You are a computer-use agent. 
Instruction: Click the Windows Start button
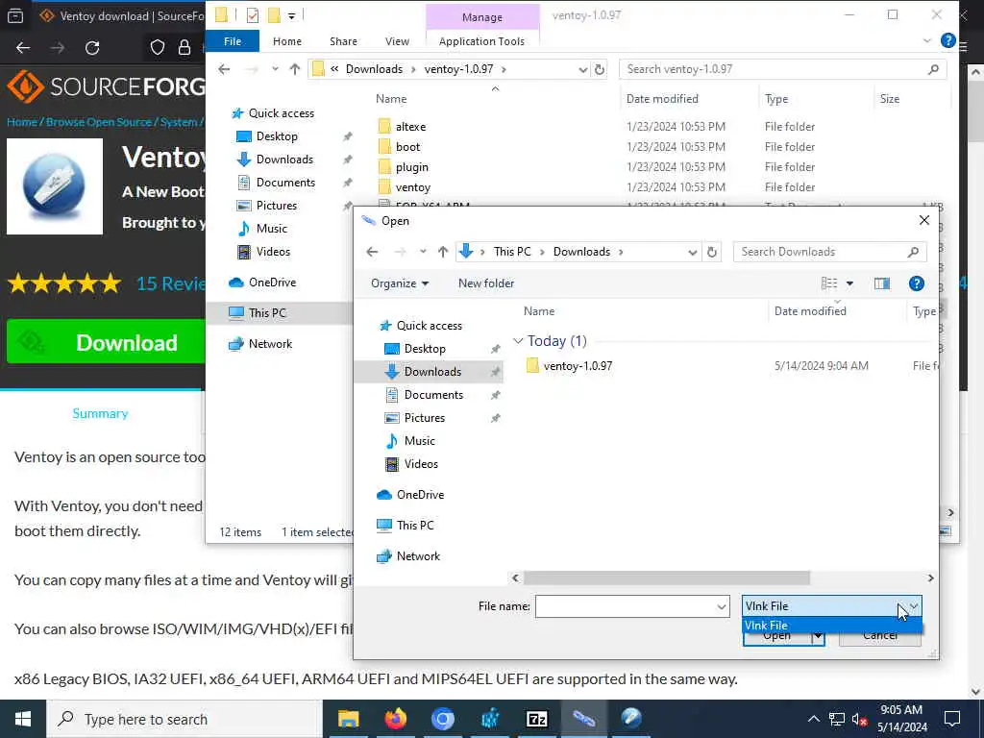(23, 719)
